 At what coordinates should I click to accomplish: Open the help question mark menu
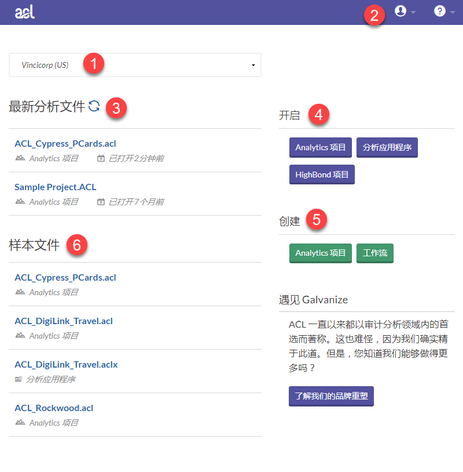point(440,11)
